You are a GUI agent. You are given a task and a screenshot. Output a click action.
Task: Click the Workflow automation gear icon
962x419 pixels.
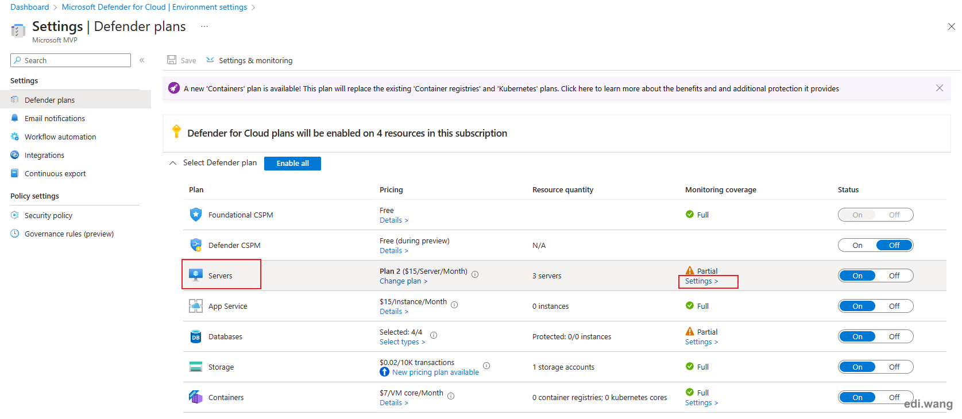[15, 137]
